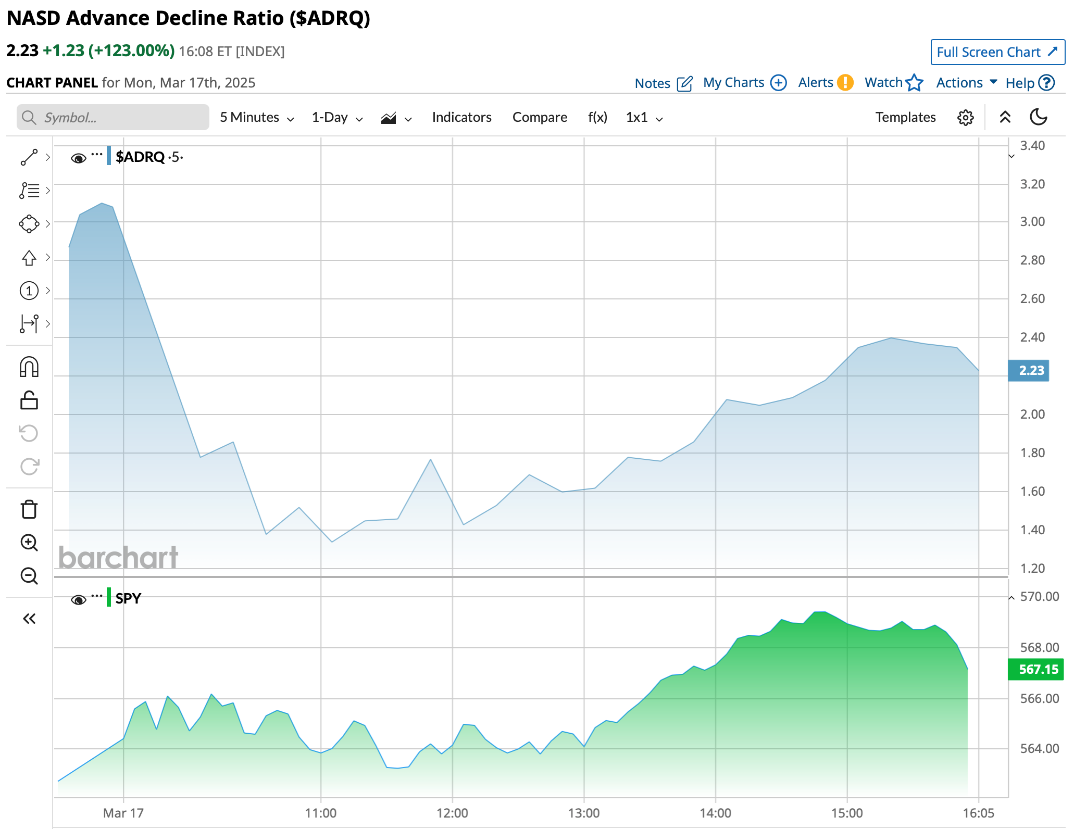
Task: Open the Indicators menu
Action: 461,118
